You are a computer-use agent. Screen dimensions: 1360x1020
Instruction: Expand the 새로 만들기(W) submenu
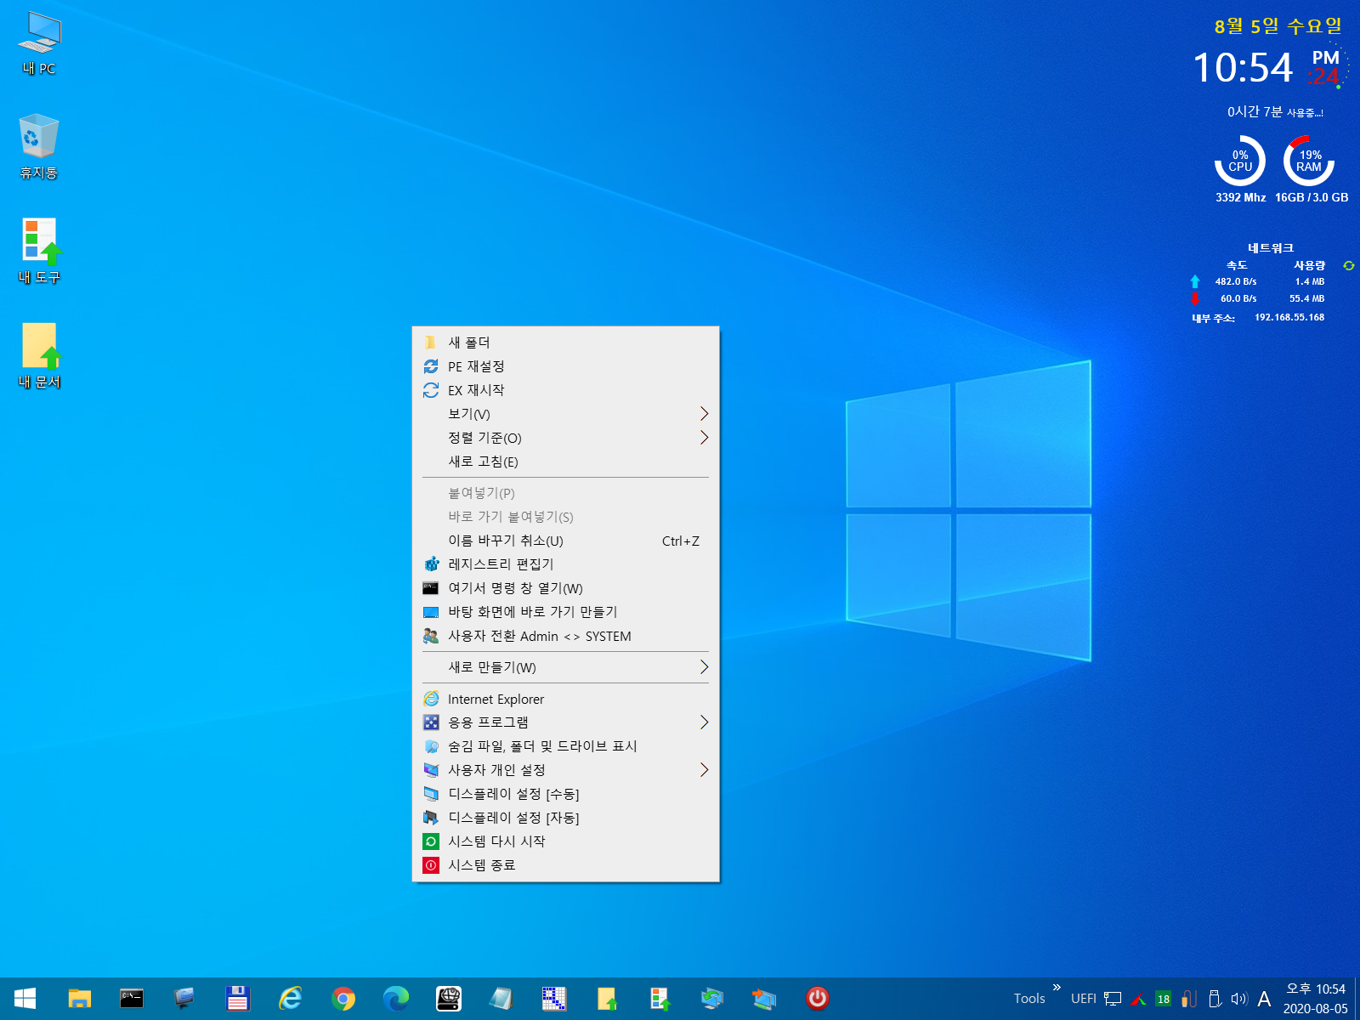pos(566,667)
